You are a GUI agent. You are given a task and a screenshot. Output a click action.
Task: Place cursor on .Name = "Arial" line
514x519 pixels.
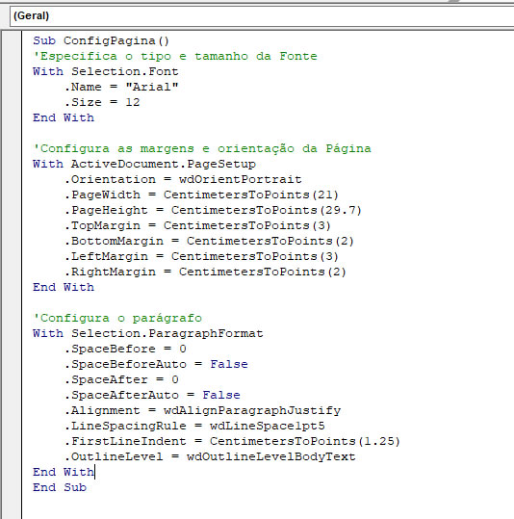tap(121, 87)
